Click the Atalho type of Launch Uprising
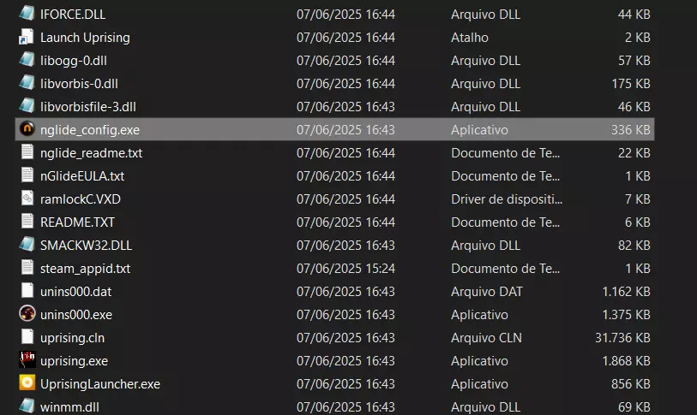 470,38
